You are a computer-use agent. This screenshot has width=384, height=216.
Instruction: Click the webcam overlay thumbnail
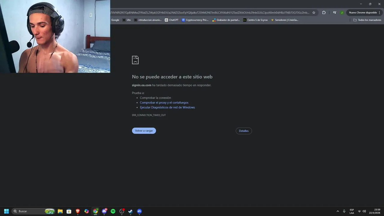[55, 36]
